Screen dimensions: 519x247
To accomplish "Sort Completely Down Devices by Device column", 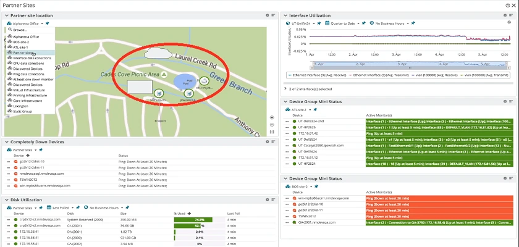I will pos(19,156).
